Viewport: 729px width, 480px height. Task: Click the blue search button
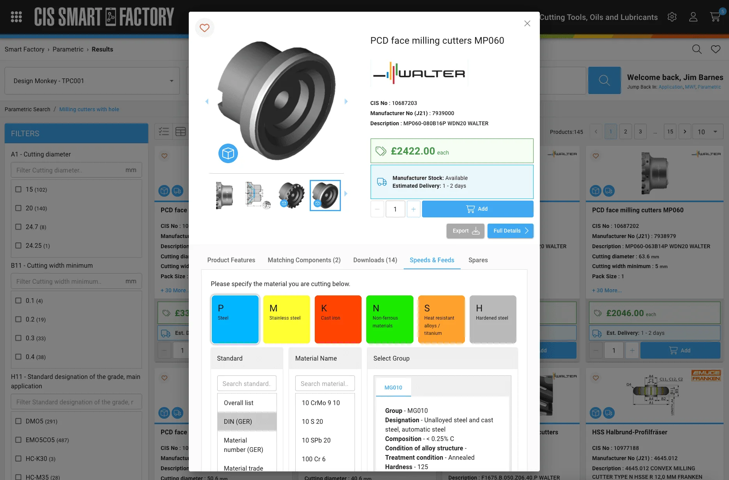[605, 80]
